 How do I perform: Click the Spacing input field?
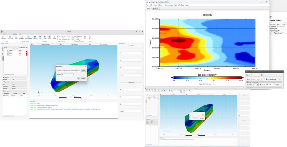(x=67, y=74)
